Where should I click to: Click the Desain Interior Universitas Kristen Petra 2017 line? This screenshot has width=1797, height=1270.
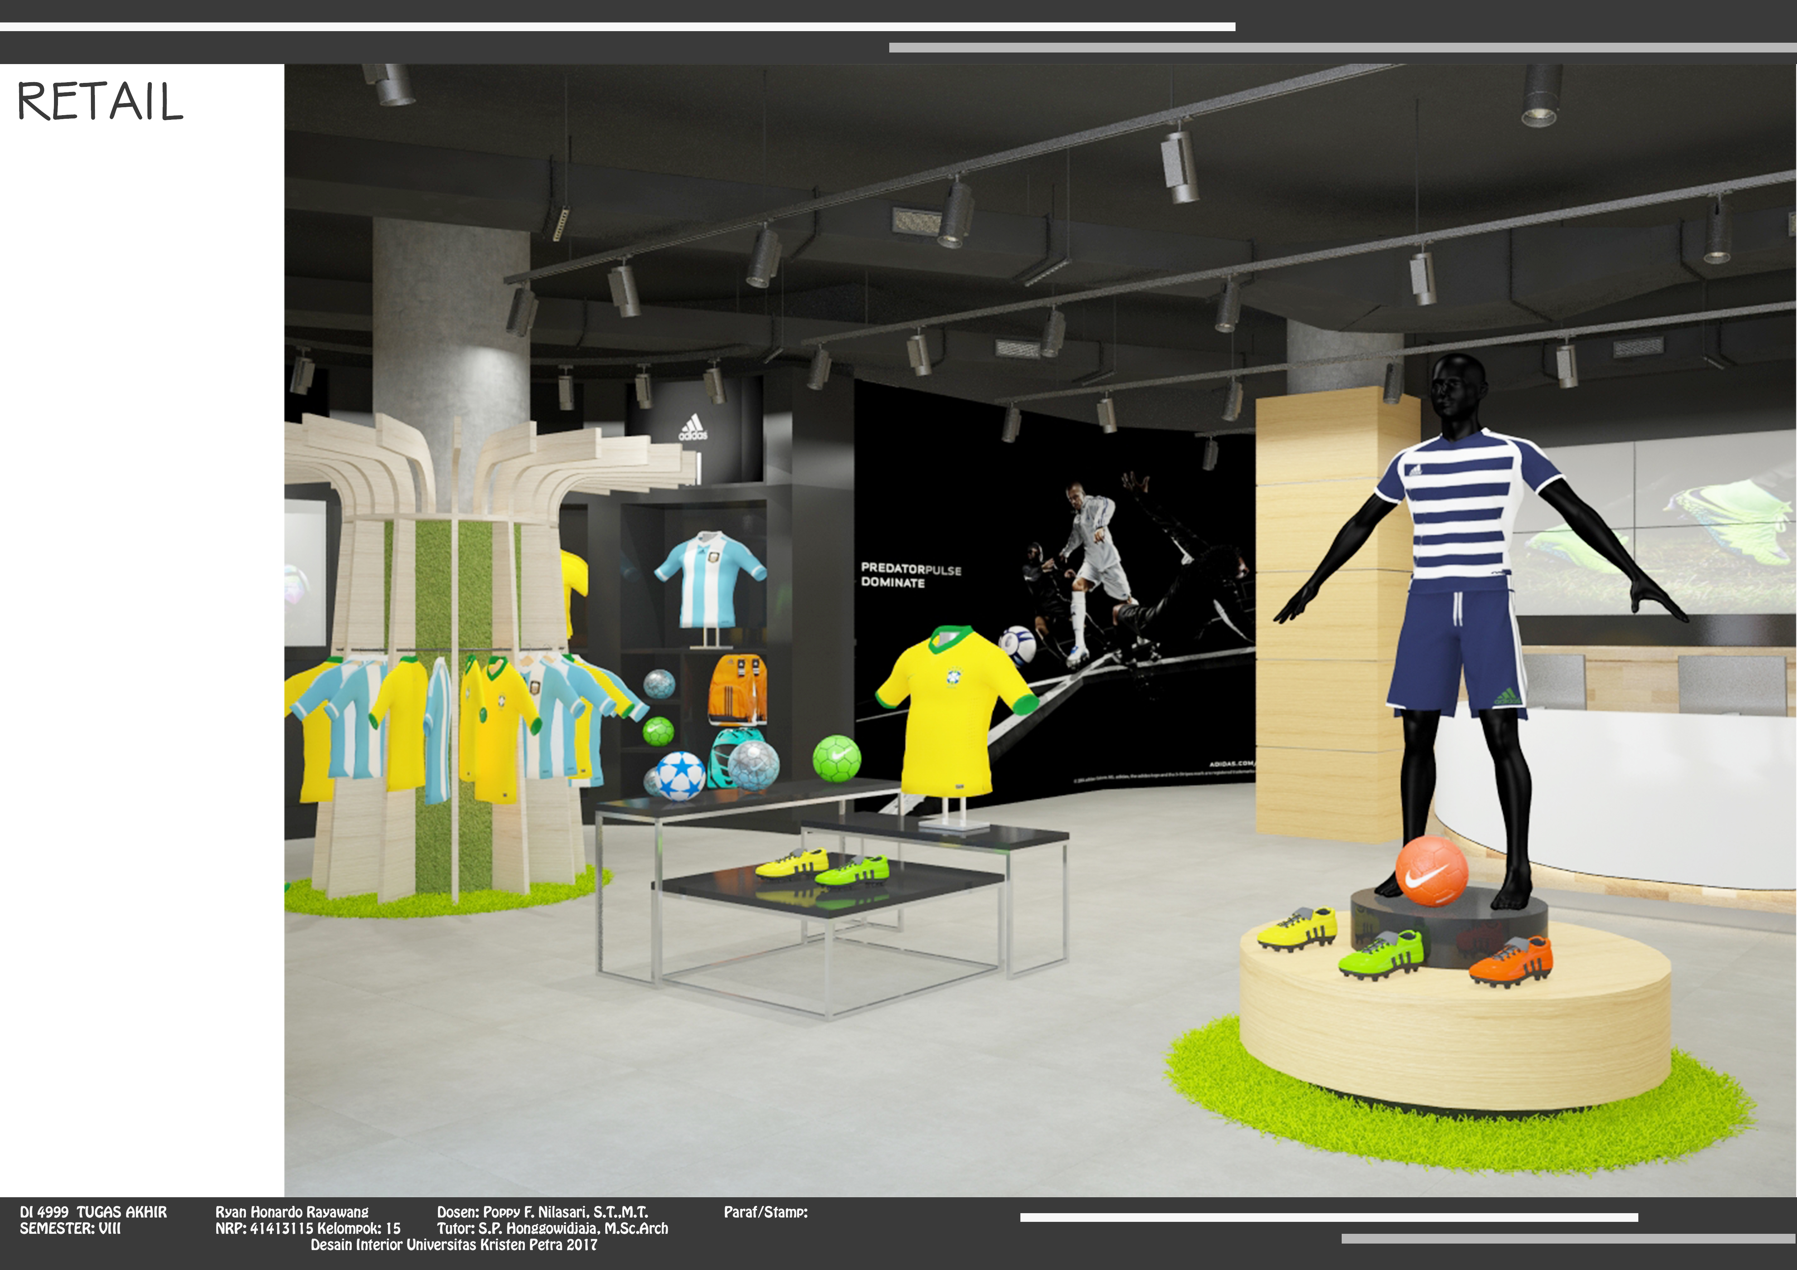453,1245
